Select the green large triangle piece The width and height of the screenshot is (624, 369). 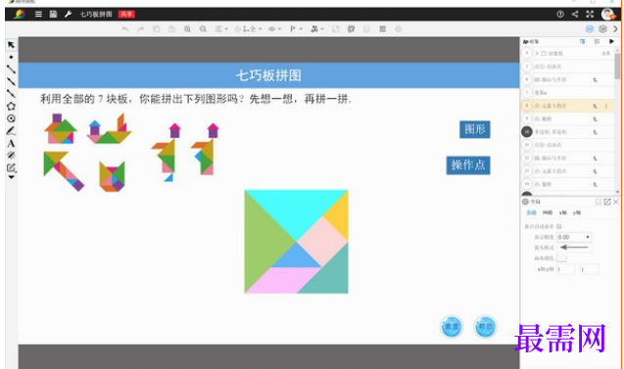coord(263,242)
